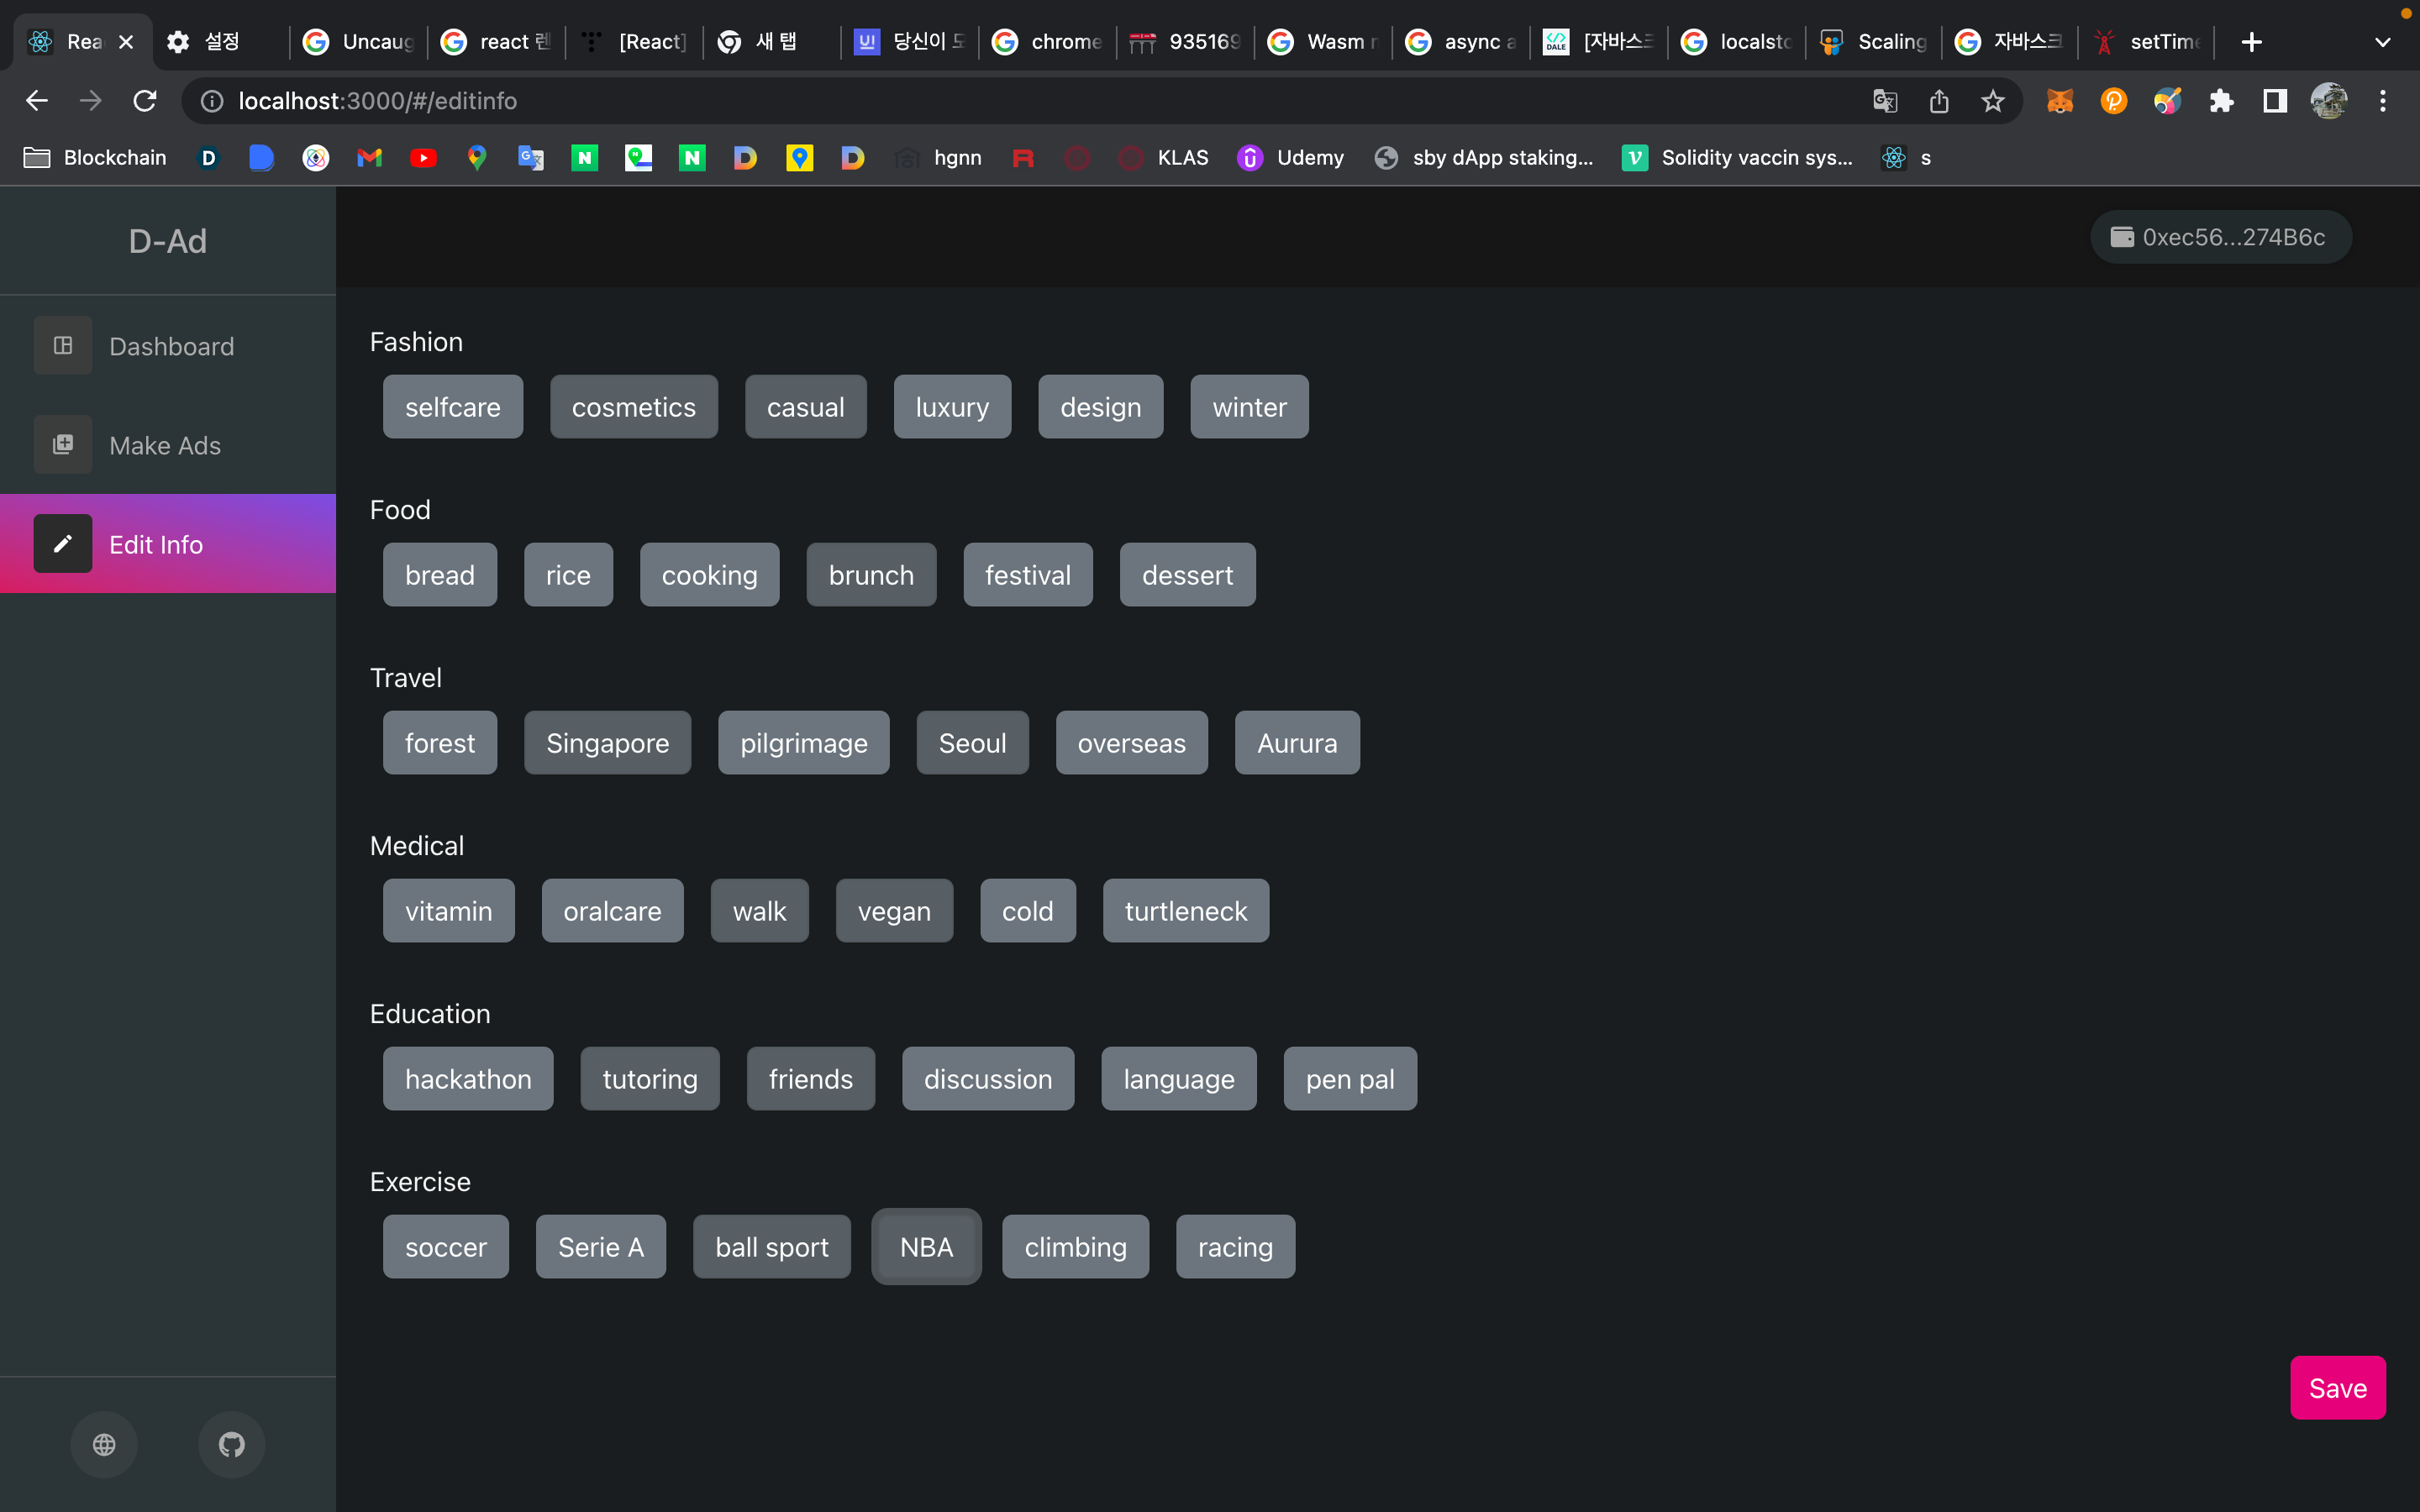This screenshot has height=1512, width=2420.
Task: Toggle the selfcare Fashion tag
Action: pyautogui.click(x=452, y=407)
